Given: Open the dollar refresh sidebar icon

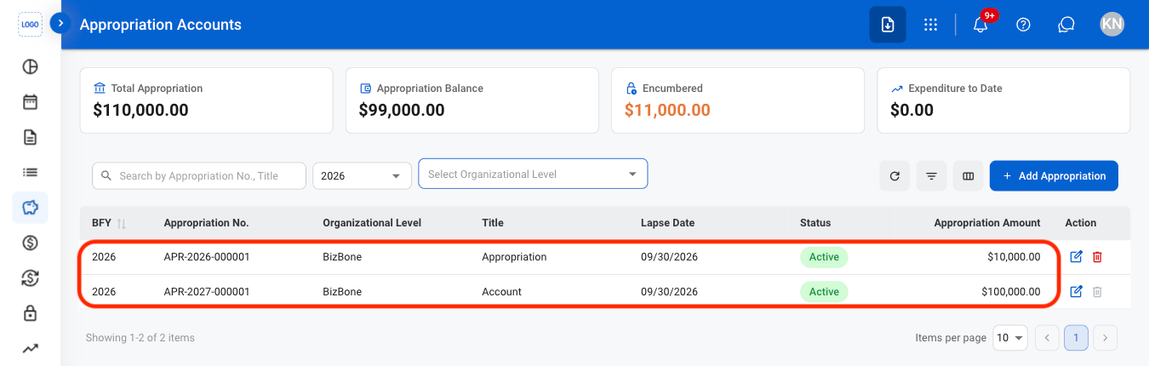Looking at the screenshot, I should pos(30,278).
